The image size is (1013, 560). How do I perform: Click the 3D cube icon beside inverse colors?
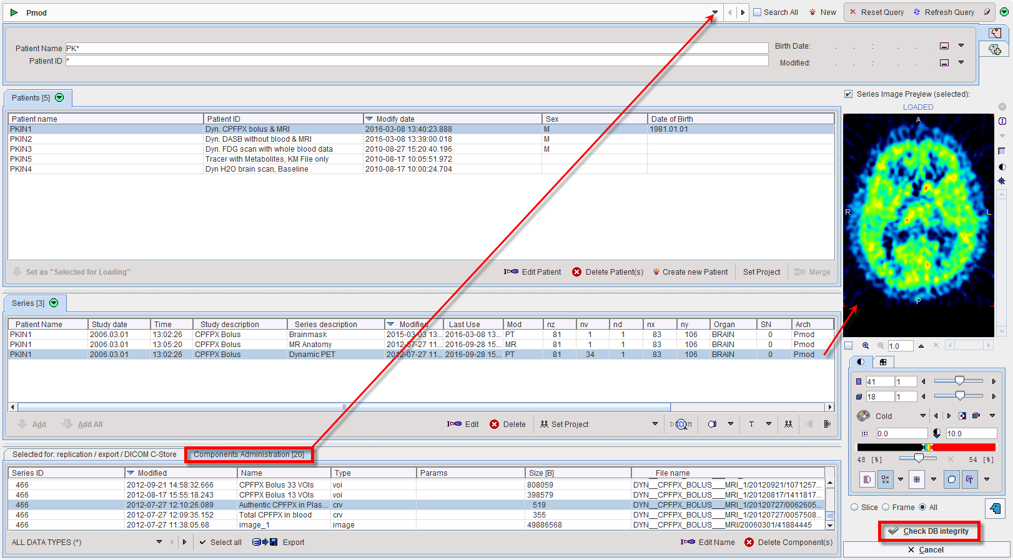(976, 416)
